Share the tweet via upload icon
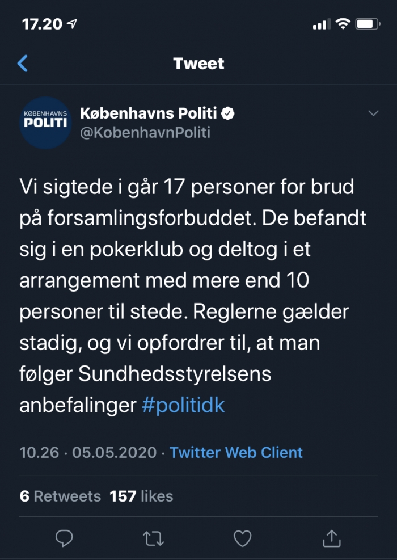Viewport: 397px width, 560px height. 332,538
